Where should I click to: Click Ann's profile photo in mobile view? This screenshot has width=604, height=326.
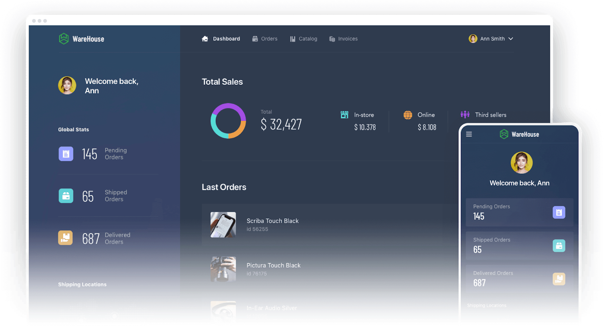[x=522, y=162]
